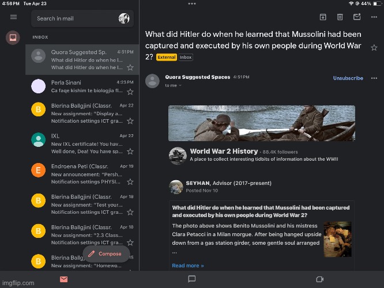Delete the open email with the trash icon
Image resolution: width=384 pixels, height=288 pixels.
pos(340,17)
